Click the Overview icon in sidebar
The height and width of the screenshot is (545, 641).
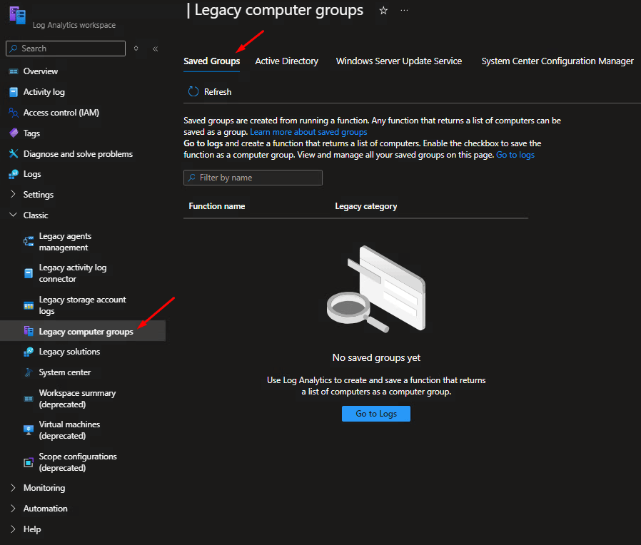[13, 71]
